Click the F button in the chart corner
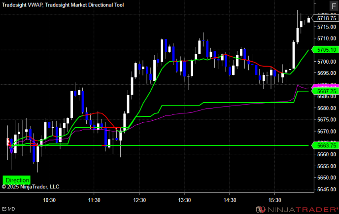Viewport: 339px width, 214px height. pyautogui.click(x=334, y=6)
